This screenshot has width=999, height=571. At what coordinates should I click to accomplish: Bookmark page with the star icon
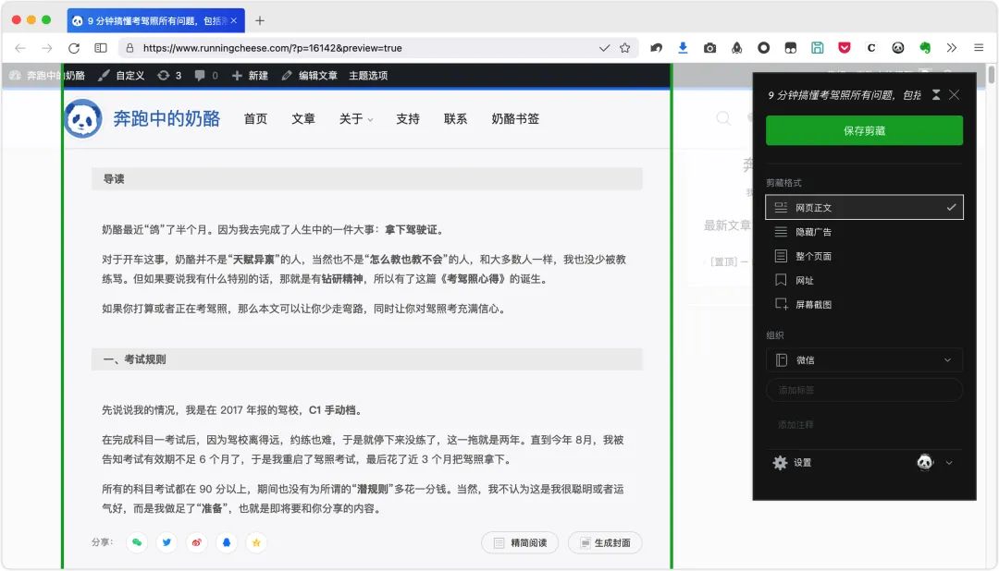pos(625,48)
